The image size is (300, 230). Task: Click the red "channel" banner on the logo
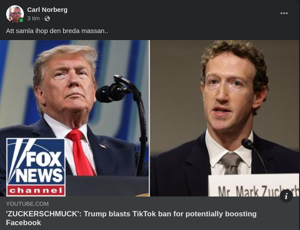(x=36, y=190)
